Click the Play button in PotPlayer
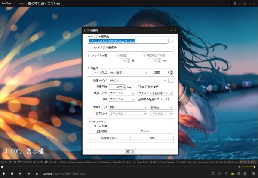258x178 pixels. click(4, 174)
